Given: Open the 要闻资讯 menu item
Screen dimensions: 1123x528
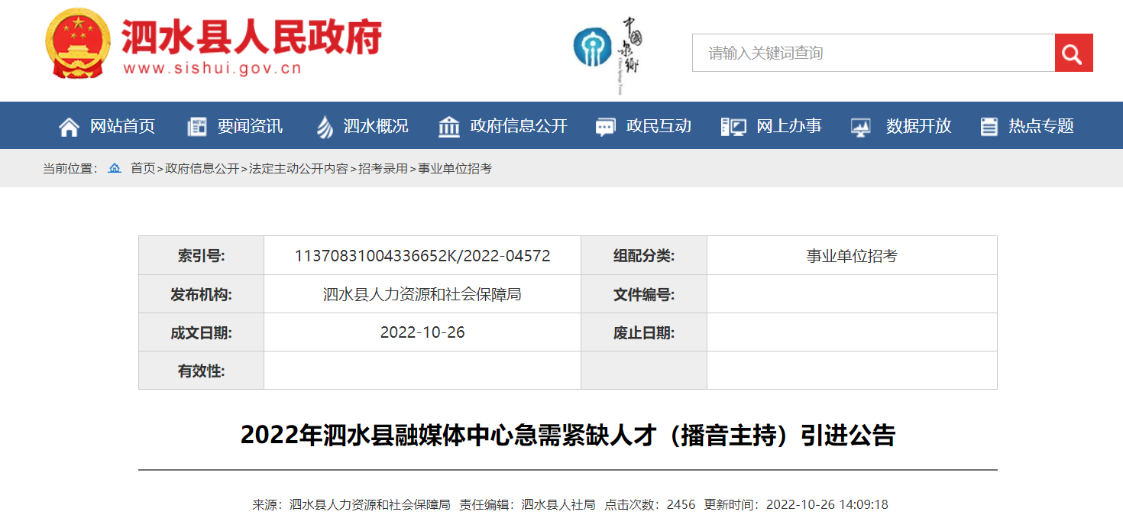Looking at the screenshot, I should coord(250,126).
